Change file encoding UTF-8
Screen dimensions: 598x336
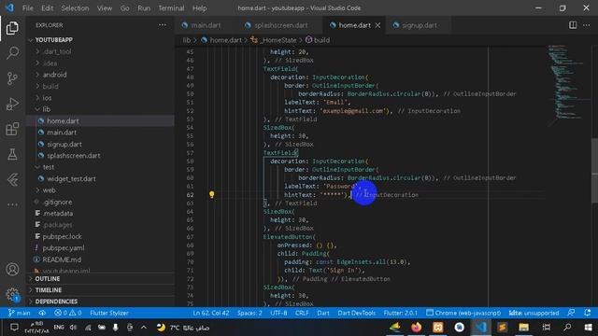coord(278,313)
